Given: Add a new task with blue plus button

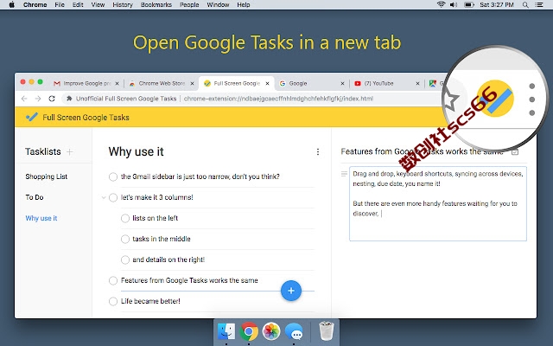Looking at the screenshot, I should tap(291, 291).
